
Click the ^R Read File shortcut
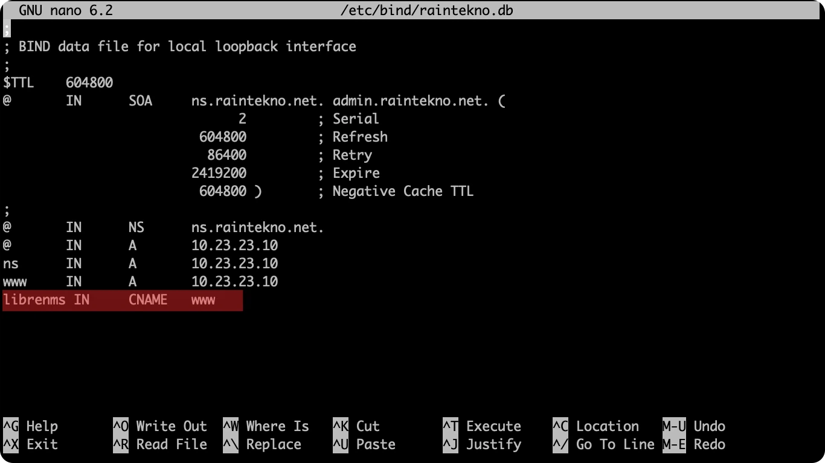point(160,444)
